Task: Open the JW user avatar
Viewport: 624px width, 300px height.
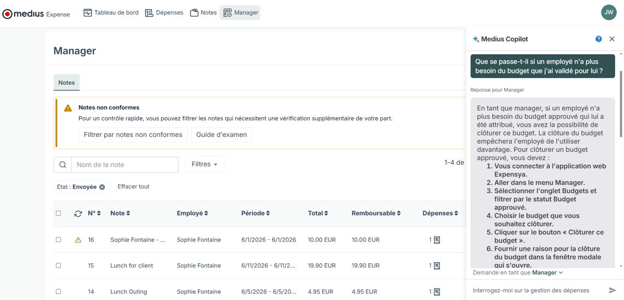Action: pyautogui.click(x=609, y=13)
